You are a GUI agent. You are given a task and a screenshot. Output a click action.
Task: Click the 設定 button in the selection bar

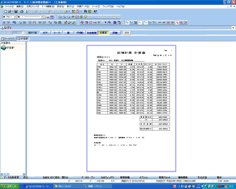[x=127, y=33]
